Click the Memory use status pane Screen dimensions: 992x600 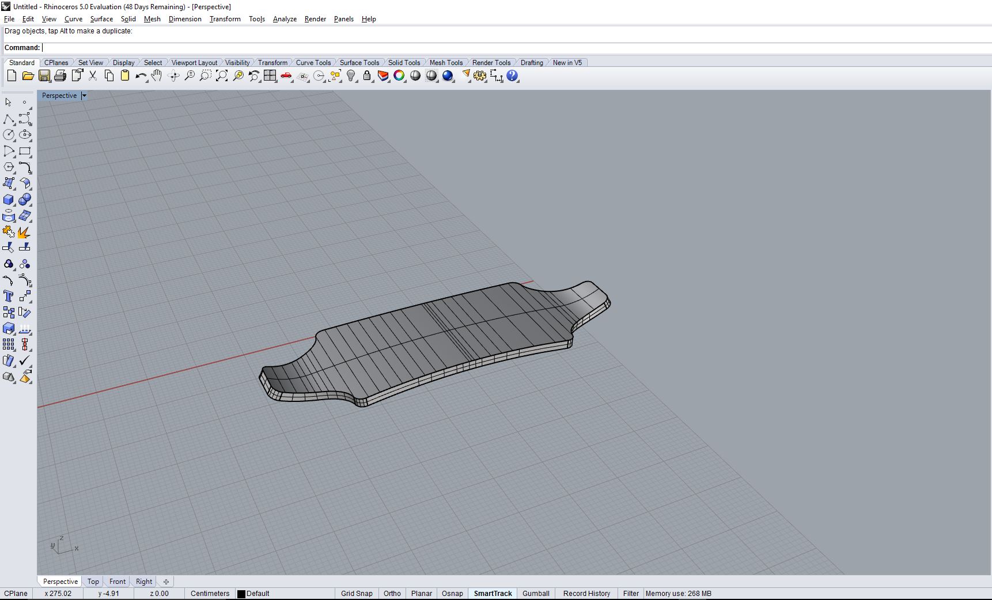click(678, 593)
